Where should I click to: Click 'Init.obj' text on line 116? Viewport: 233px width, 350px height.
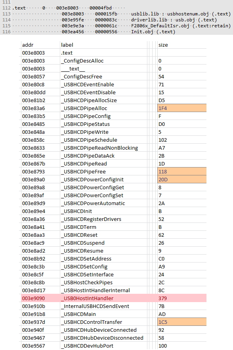coord(142,32)
